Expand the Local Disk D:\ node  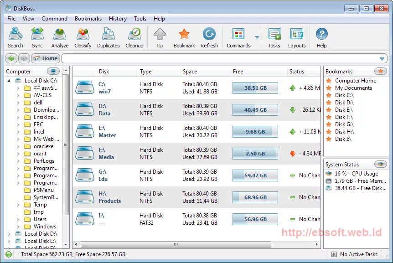point(9,234)
